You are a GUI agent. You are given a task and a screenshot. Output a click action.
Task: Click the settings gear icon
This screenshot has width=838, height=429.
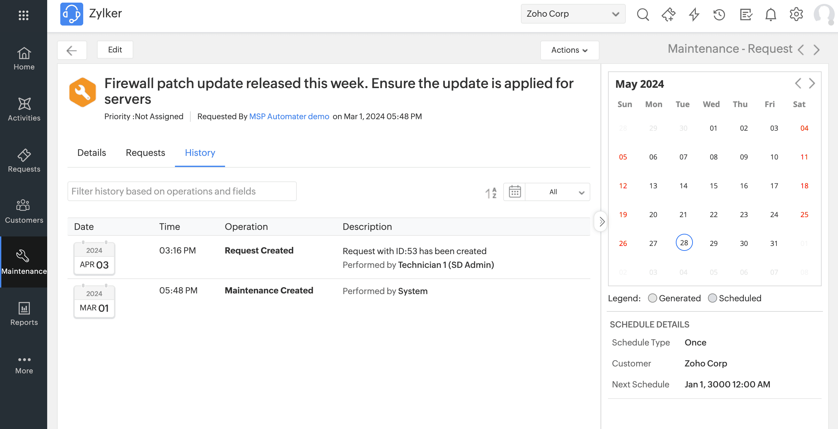796,14
